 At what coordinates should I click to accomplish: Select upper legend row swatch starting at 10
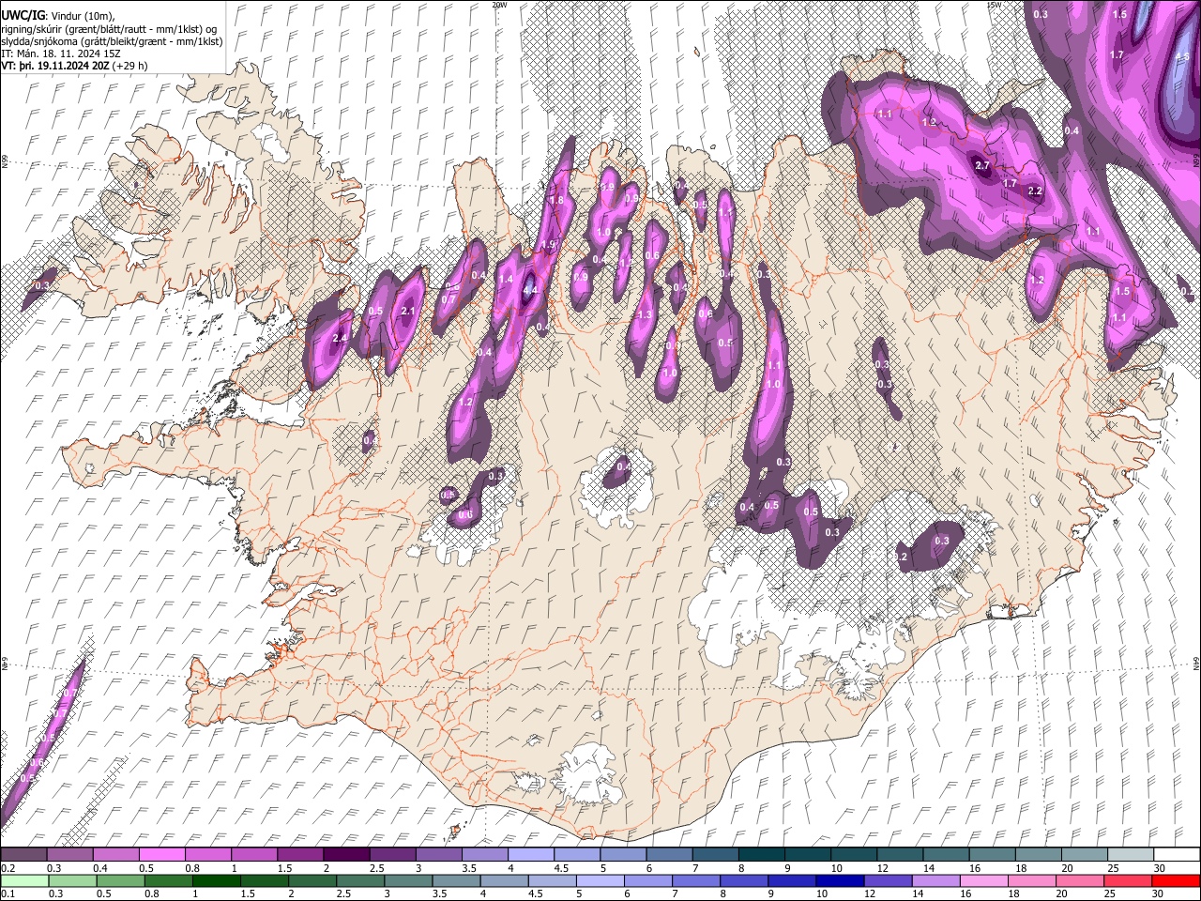[x=853, y=854]
